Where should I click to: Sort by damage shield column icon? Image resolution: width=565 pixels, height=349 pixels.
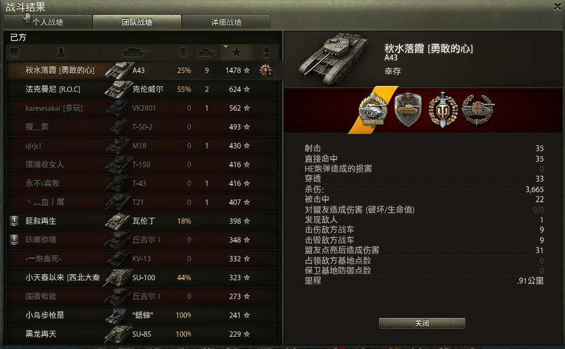click(x=183, y=53)
